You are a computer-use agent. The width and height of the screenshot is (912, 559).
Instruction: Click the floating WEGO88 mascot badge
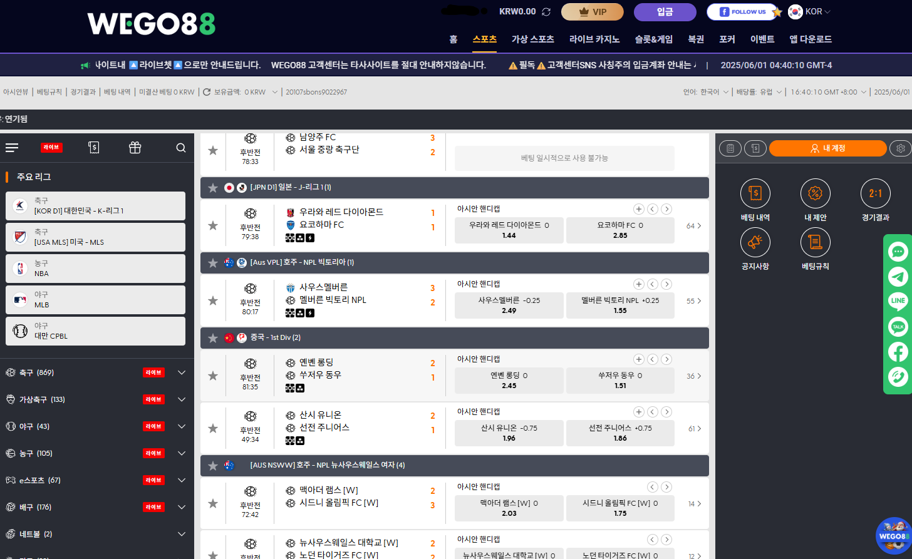click(894, 536)
